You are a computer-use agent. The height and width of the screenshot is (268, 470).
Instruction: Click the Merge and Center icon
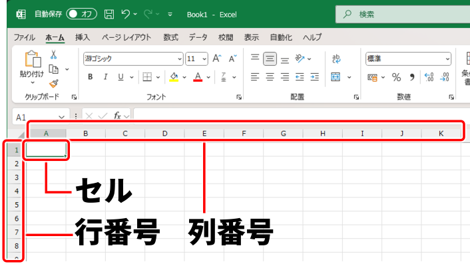(x=336, y=77)
